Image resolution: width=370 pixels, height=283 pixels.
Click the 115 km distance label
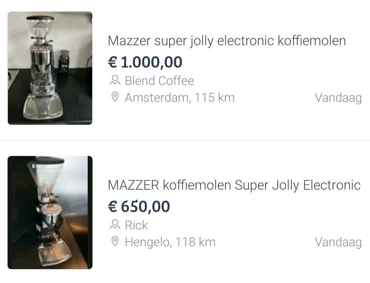tap(215, 98)
